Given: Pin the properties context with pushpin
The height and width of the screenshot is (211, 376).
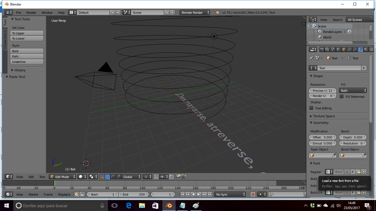Looking at the screenshot, I should pos(311,58).
